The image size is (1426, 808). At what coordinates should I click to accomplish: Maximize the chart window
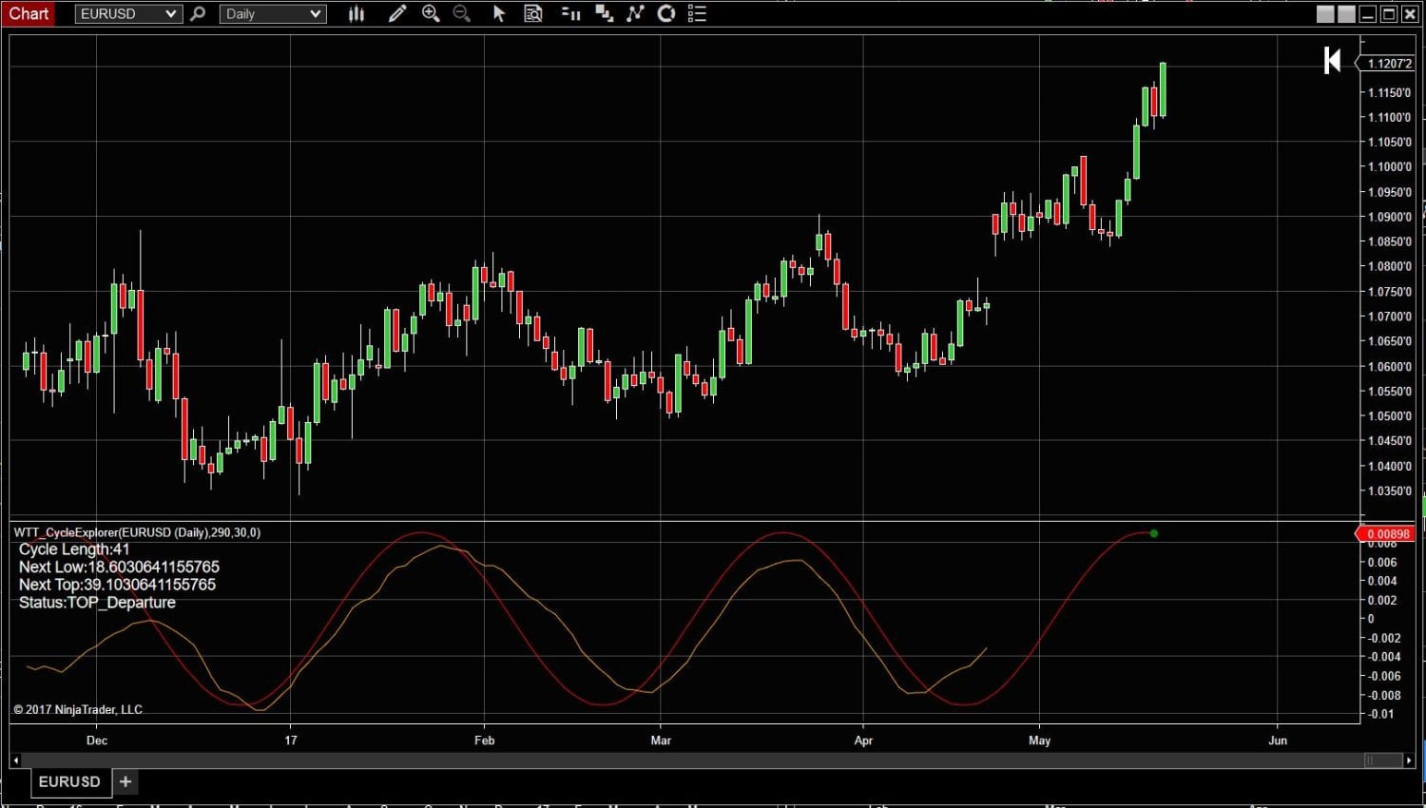(1389, 14)
